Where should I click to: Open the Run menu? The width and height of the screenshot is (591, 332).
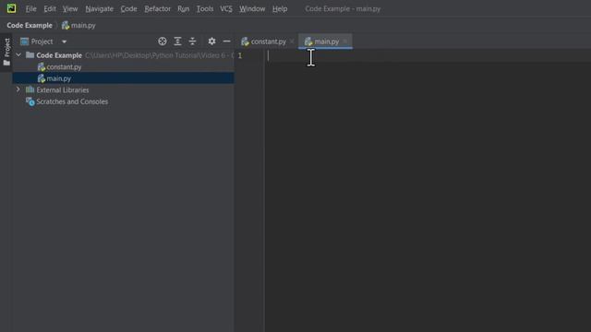coord(184,8)
